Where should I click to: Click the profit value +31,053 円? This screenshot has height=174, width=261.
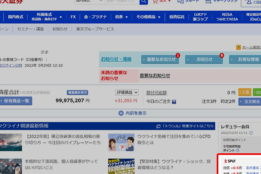tap(126, 101)
